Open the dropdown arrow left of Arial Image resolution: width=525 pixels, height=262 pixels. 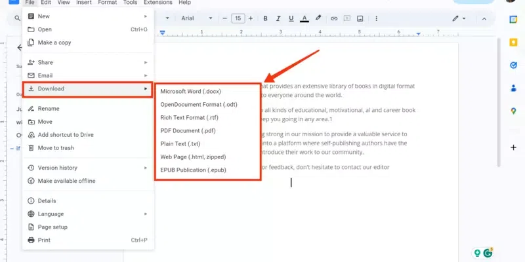tap(167, 18)
